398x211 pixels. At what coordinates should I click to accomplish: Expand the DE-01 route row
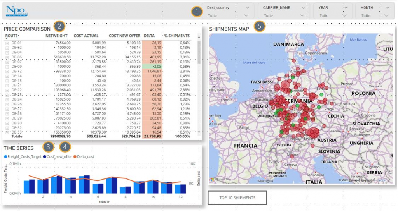[7, 43]
